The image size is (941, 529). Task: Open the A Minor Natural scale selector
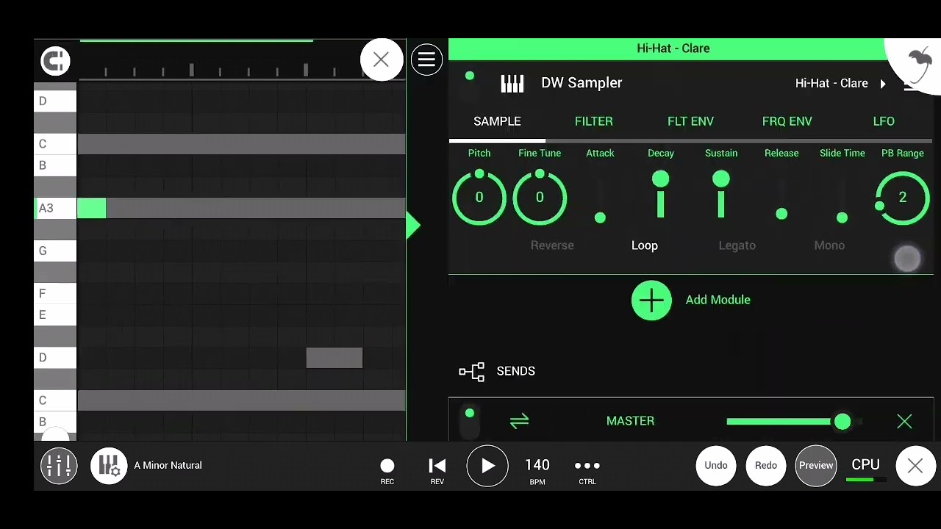[x=168, y=465]
